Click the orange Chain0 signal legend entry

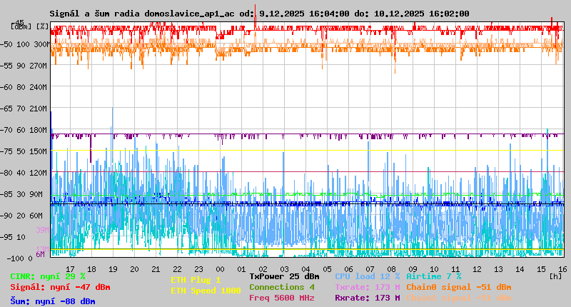458,287
